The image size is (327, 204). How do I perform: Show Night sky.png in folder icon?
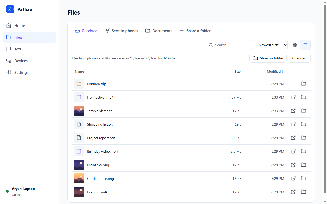coord(303,165)
